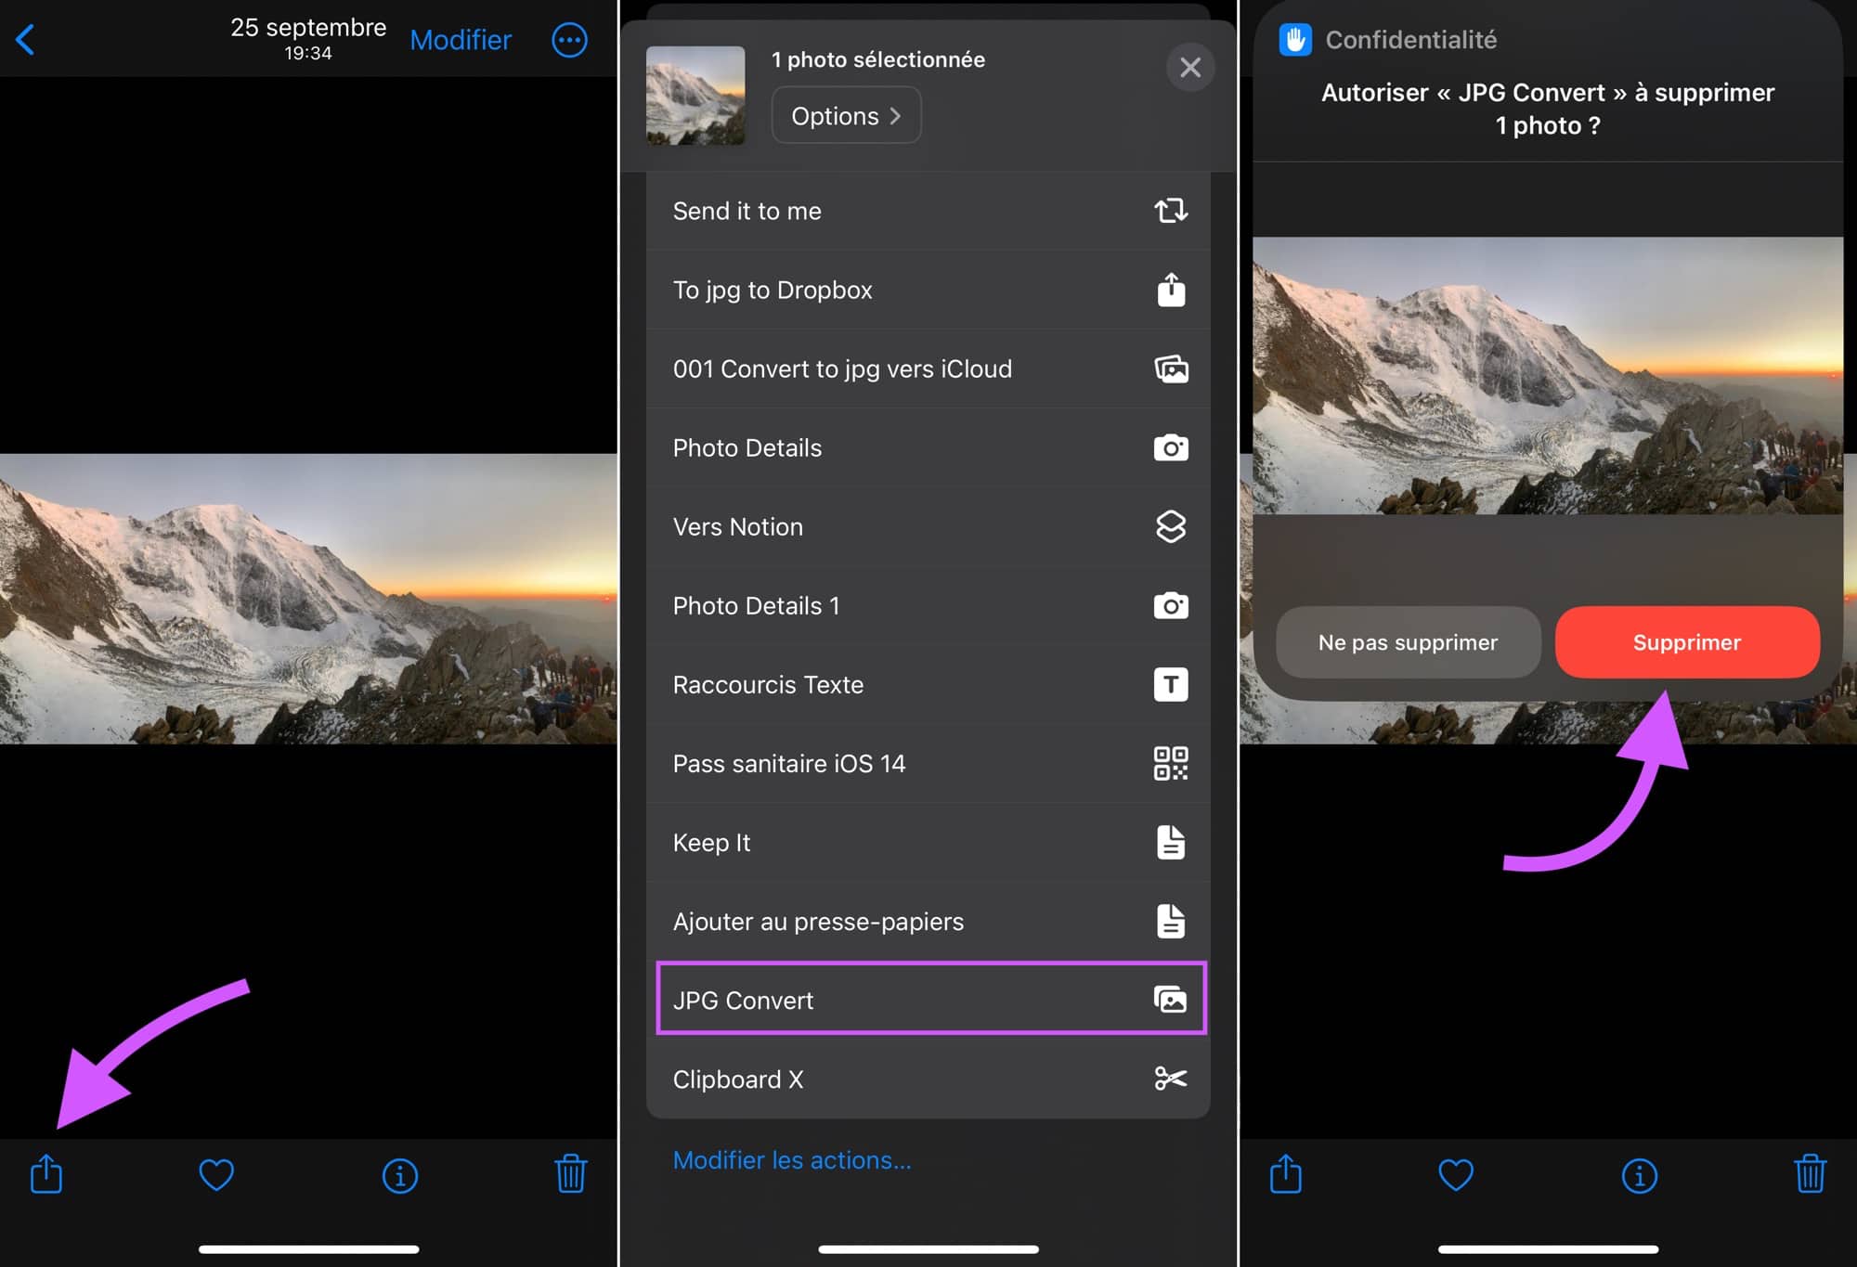Tap the 1 photo sélectionnée label
1857x1267 pixels.
(878, 59)
